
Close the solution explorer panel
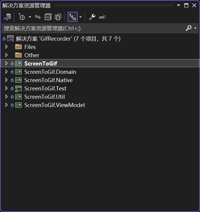pyautogui.click(x=194, y=5)
